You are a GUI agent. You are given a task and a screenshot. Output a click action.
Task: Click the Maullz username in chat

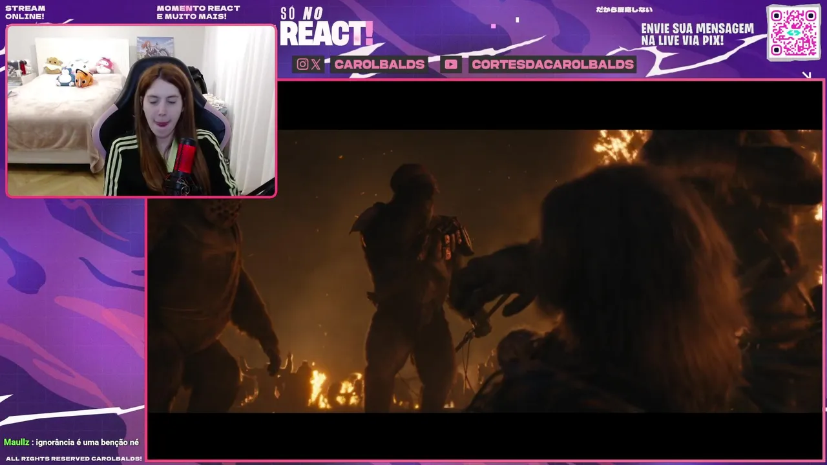click(16, 442)
